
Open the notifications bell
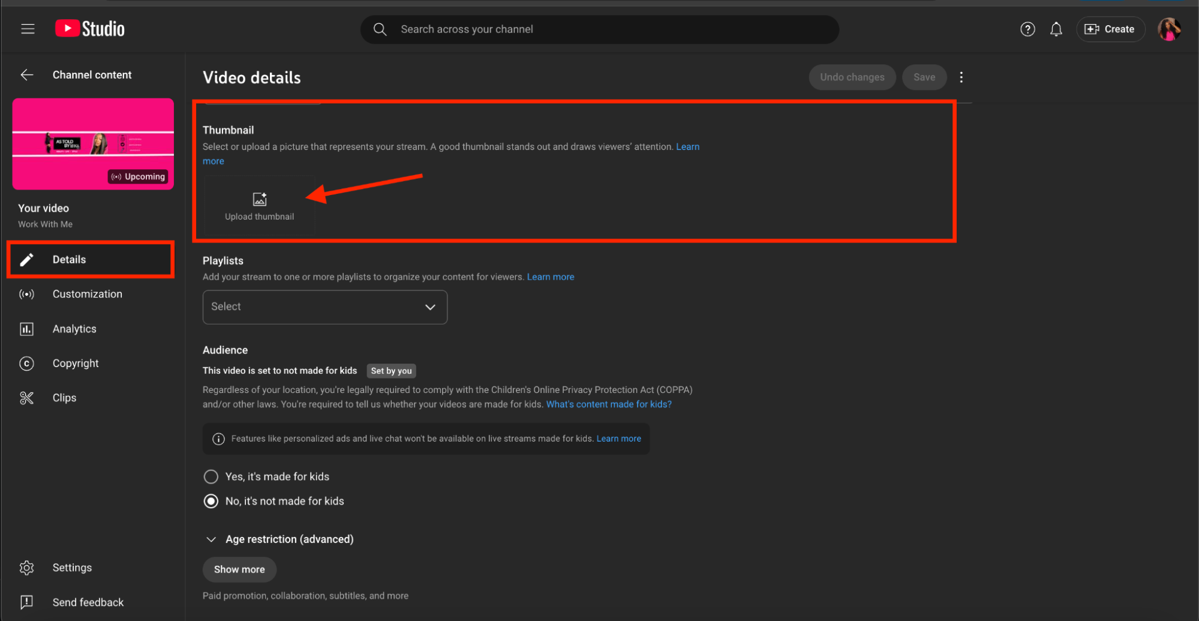(1056, 29)
